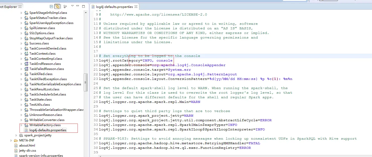Click Success.class file icon
372x157 pixels.
(26, 43)
